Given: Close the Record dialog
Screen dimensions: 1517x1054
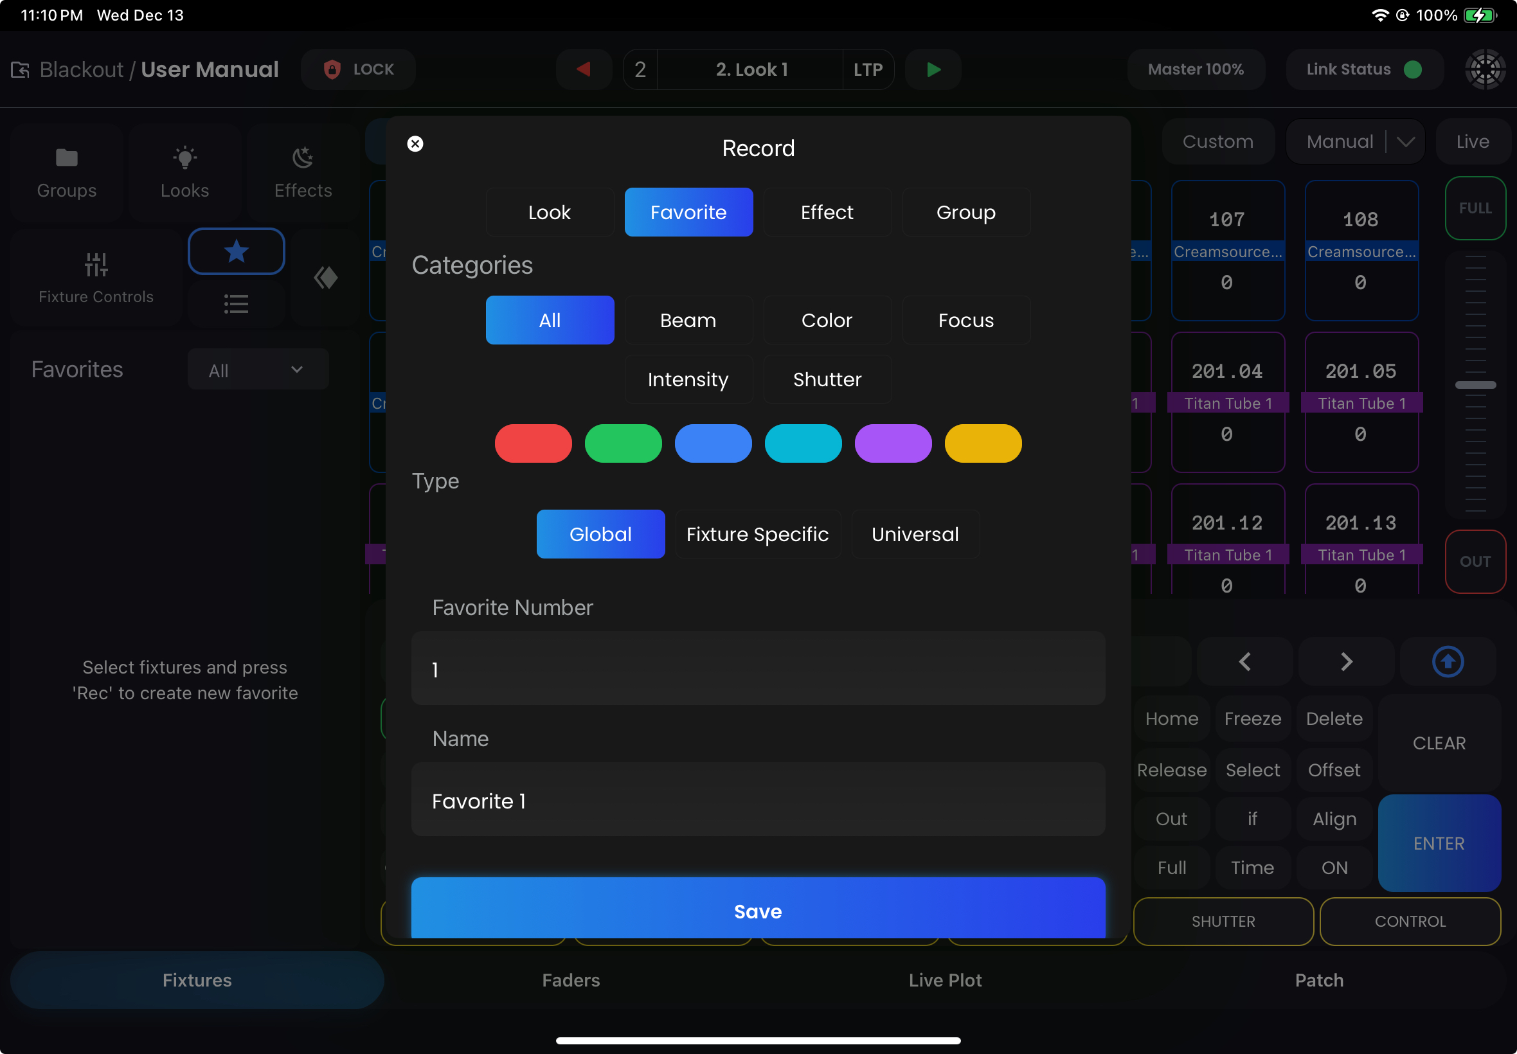Looking at the screenshot, I should (x=415, y=144).
